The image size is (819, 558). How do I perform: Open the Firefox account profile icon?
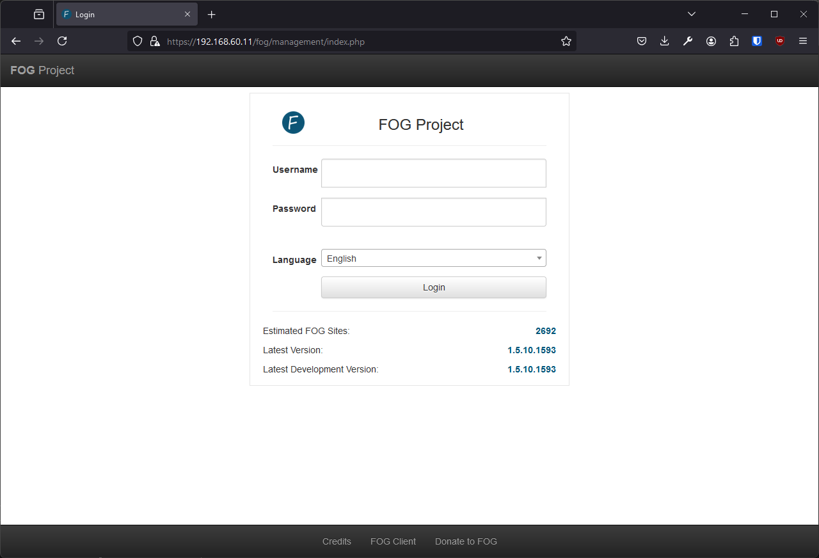click(711, 41)
